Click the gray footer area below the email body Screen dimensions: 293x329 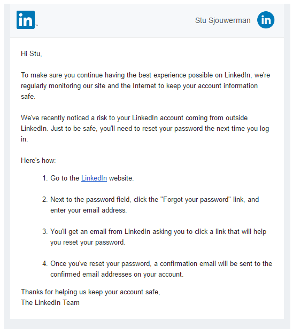pyautogui.click(x=146, y=324)
